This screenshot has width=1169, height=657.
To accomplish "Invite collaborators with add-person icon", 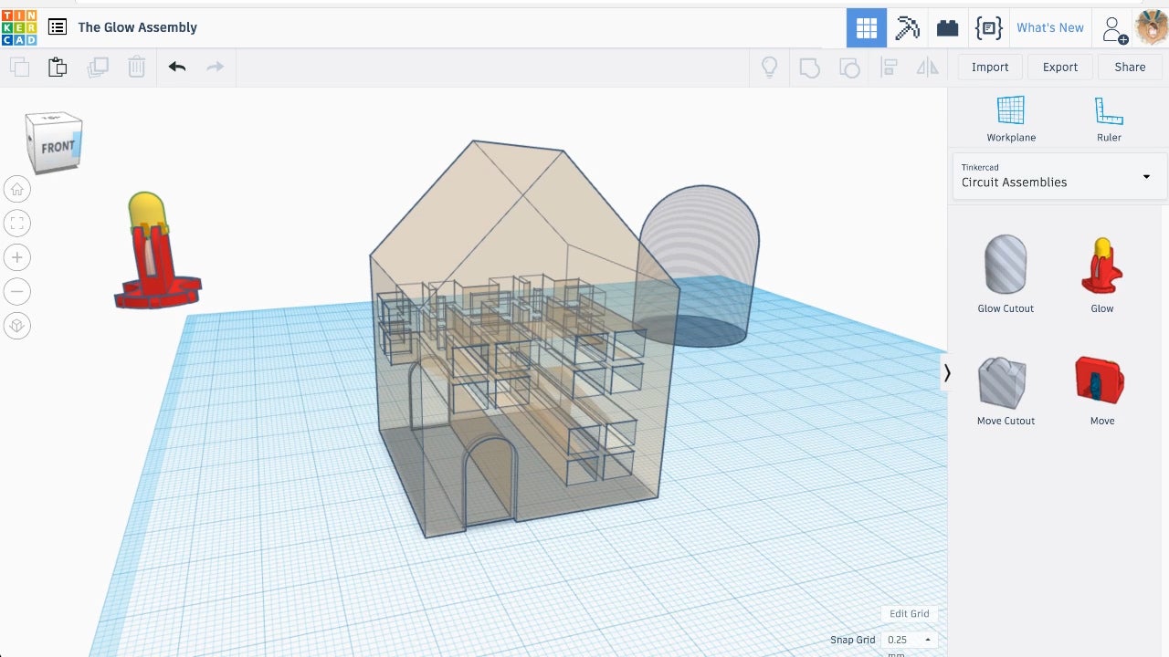I will [x=1114, y=28].
